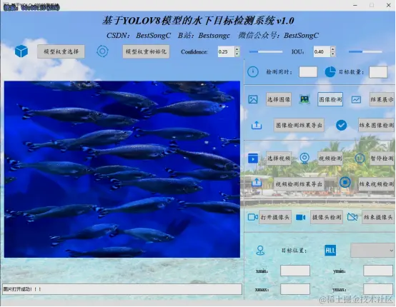The image size is (396, 307).
Task: Click the Confidence slider track
Action: pos(266,51)
